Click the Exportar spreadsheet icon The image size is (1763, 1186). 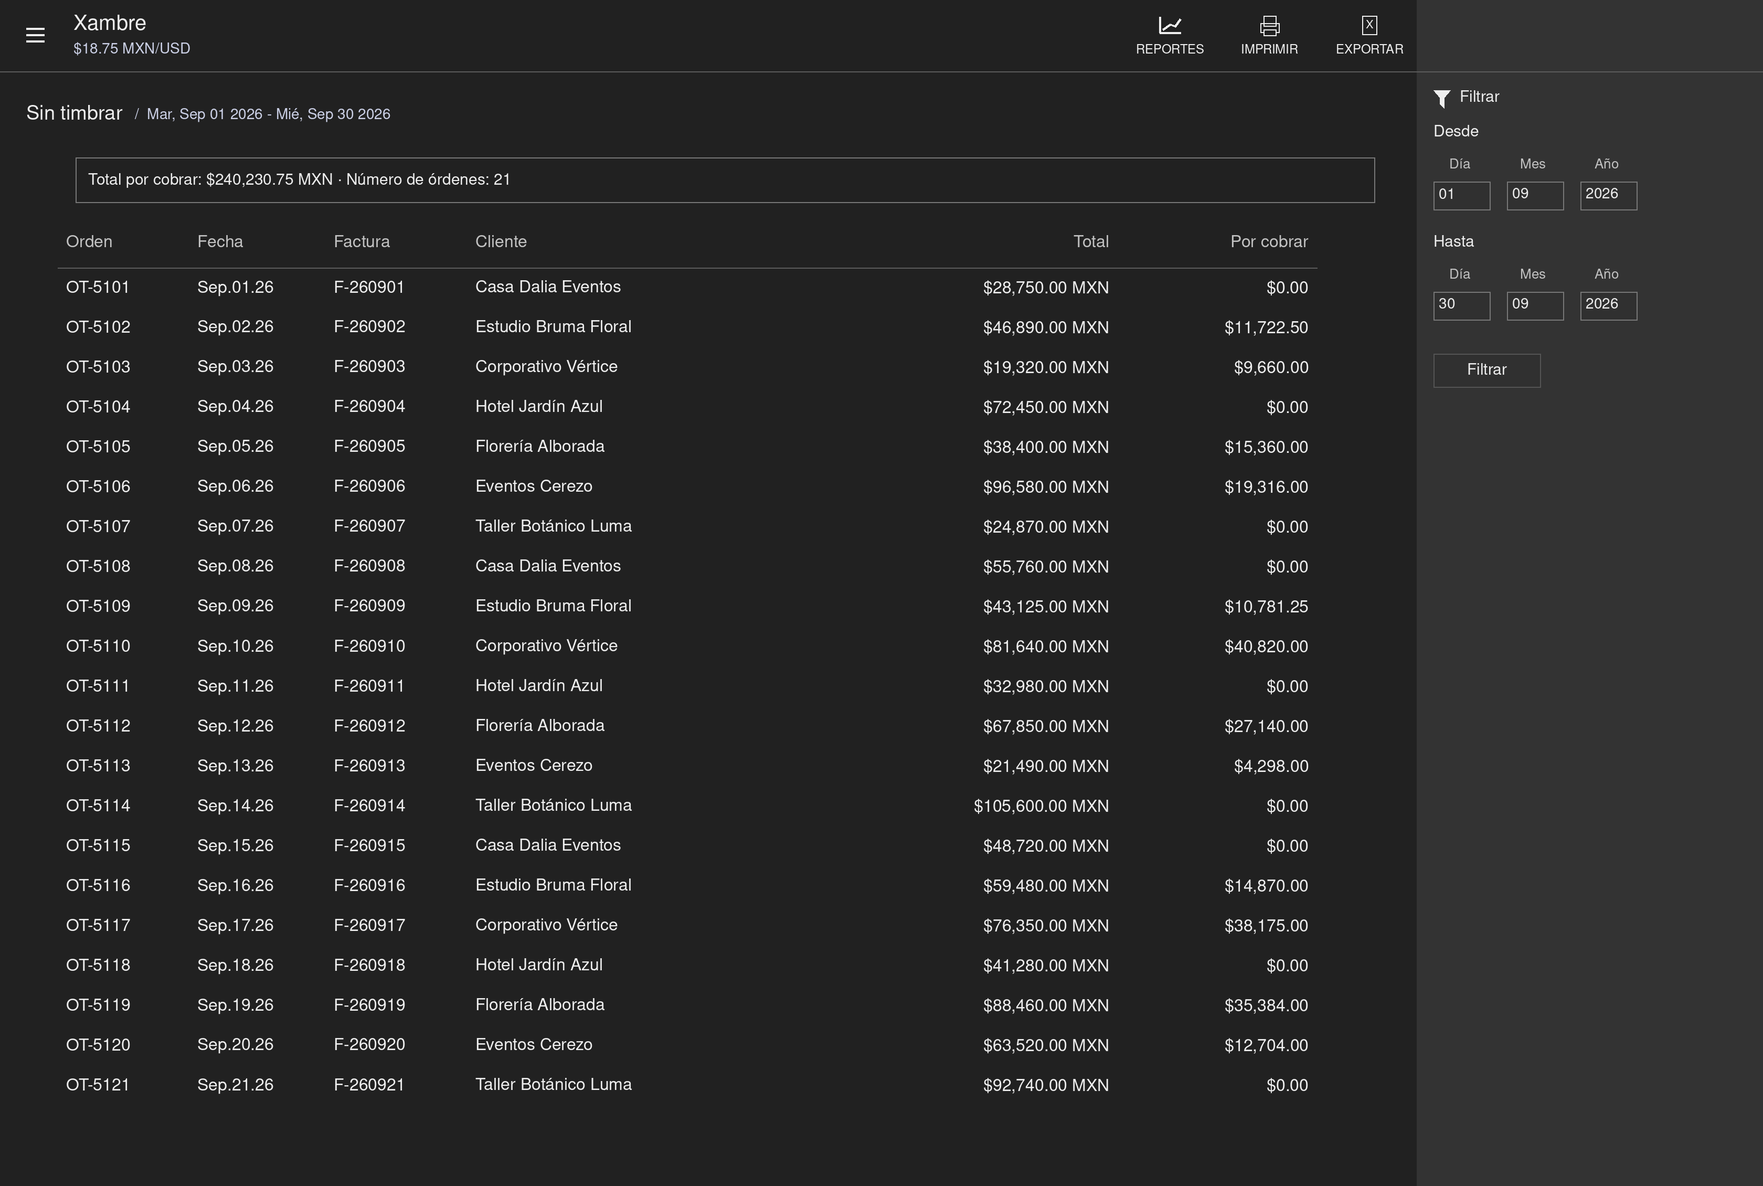coord(1369,26)
